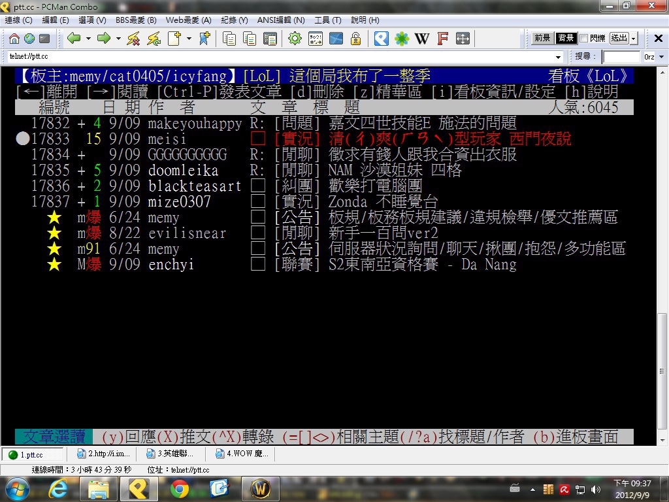Open the 工具 (T) menu
669x502 pixels.
point(328,20)
